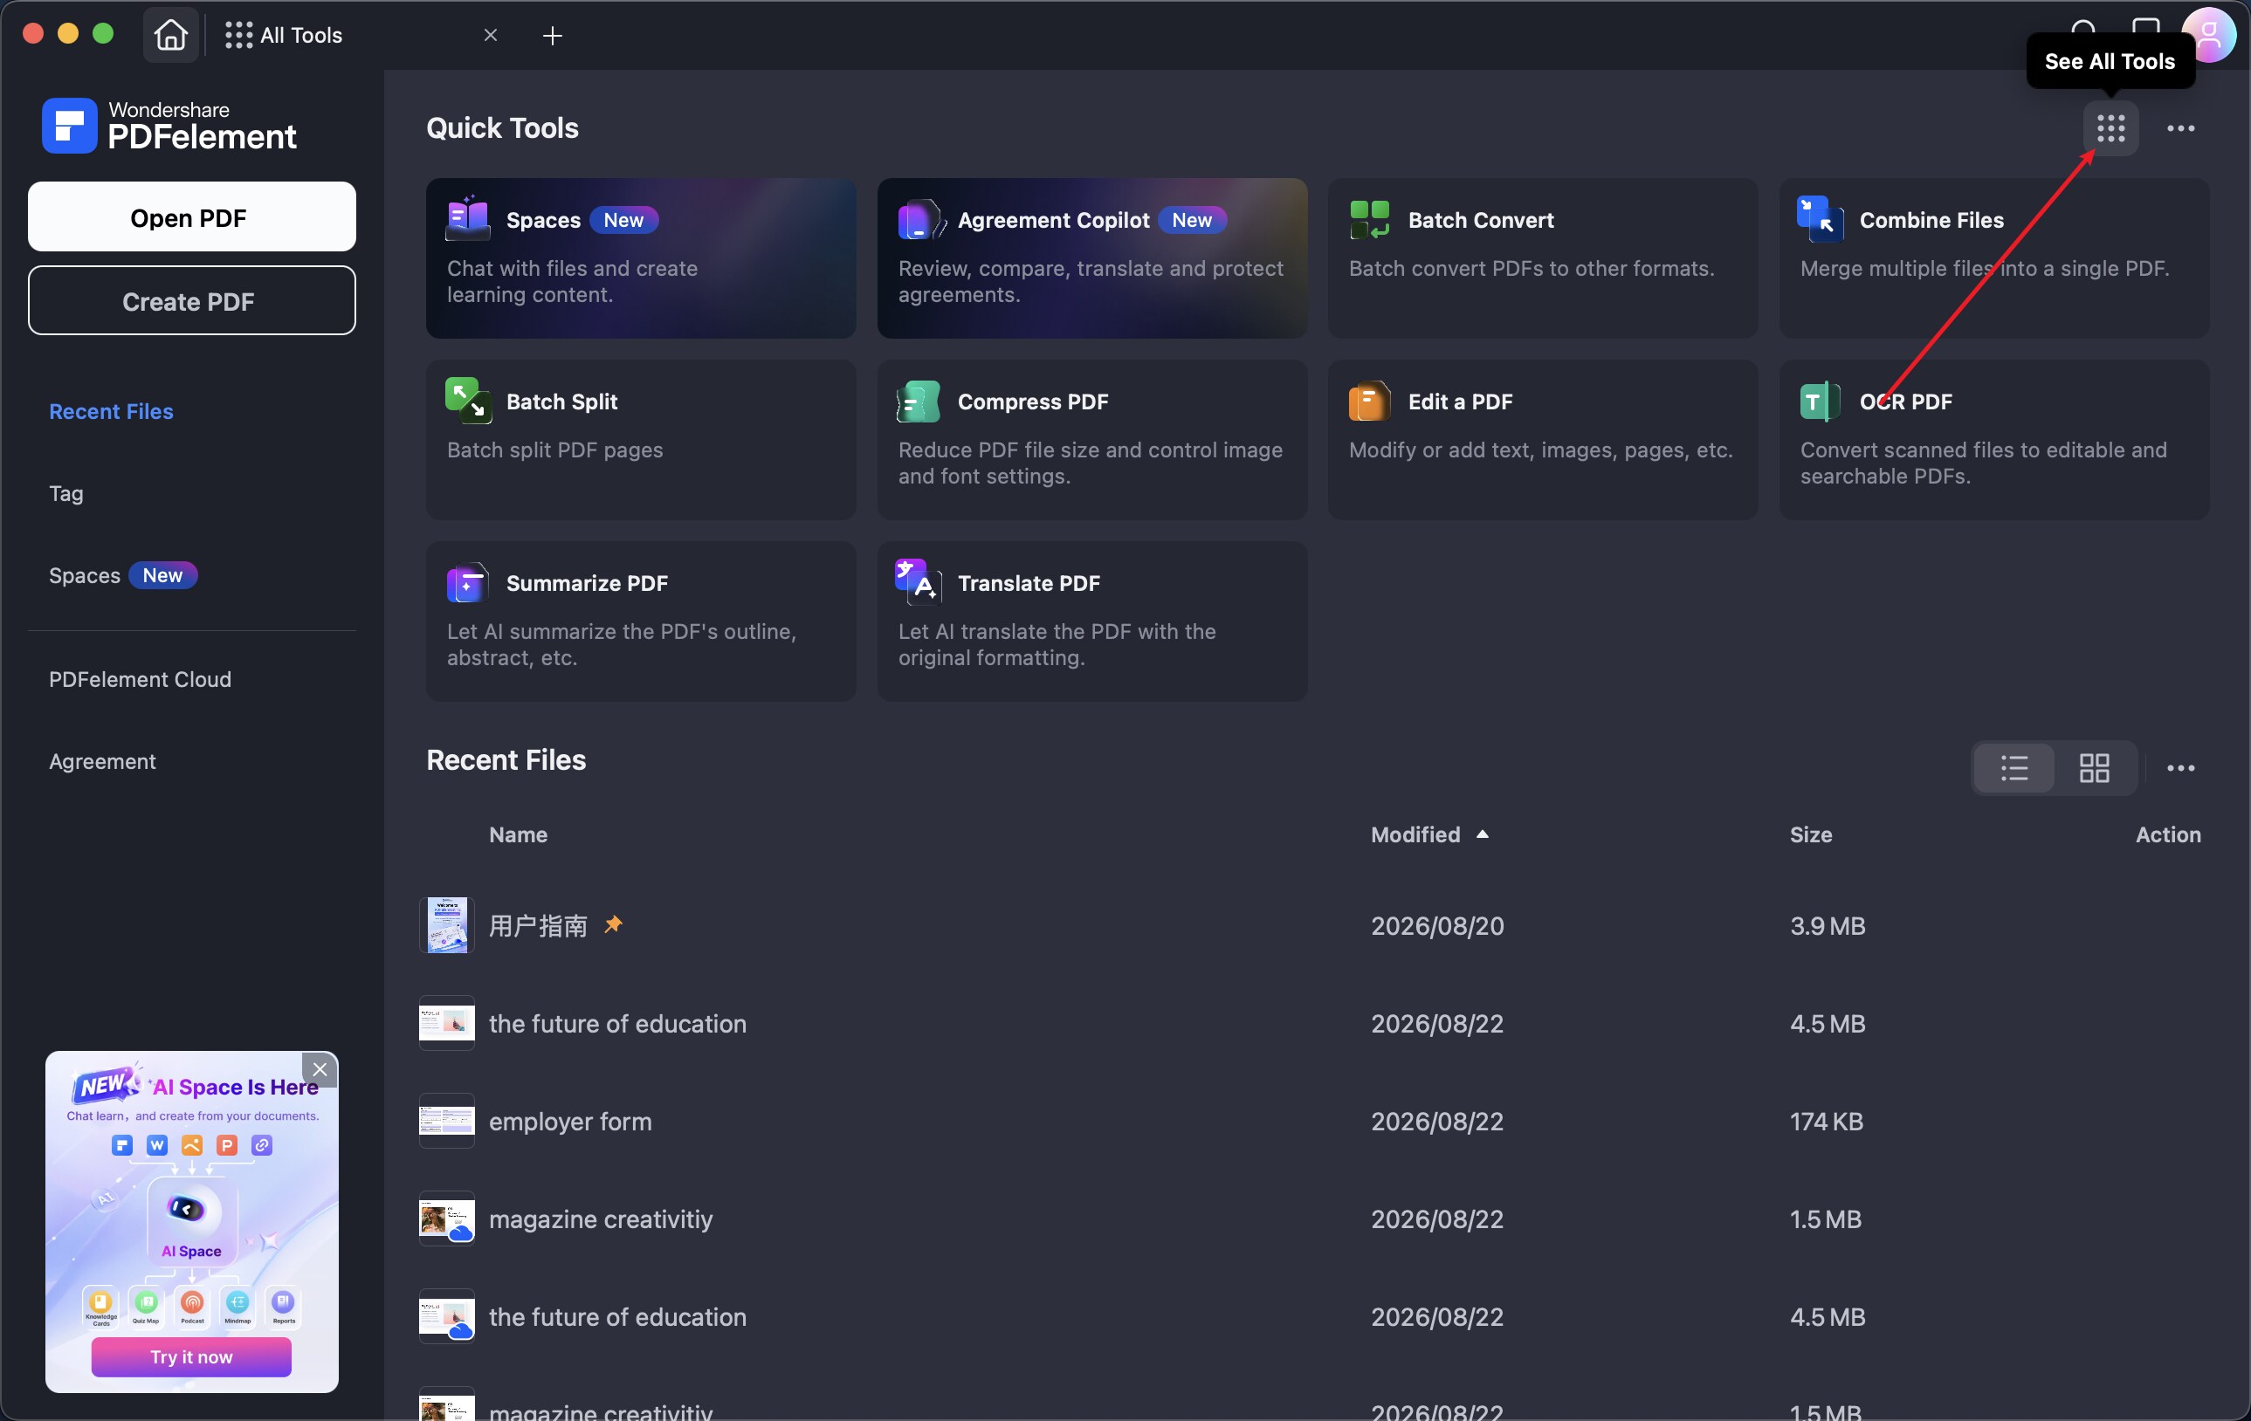Click the Quick Tools heading
Image resolution: width=2251 pixels, height=1421 pixels.
click(502, 127)
